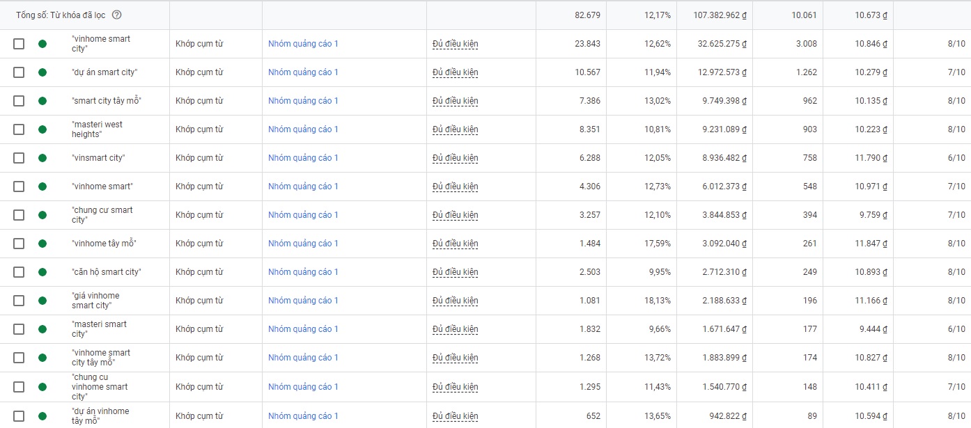971x428 pixels.
Task: Click green status dot for "chung cư smart city"
Action: [42, 215]
